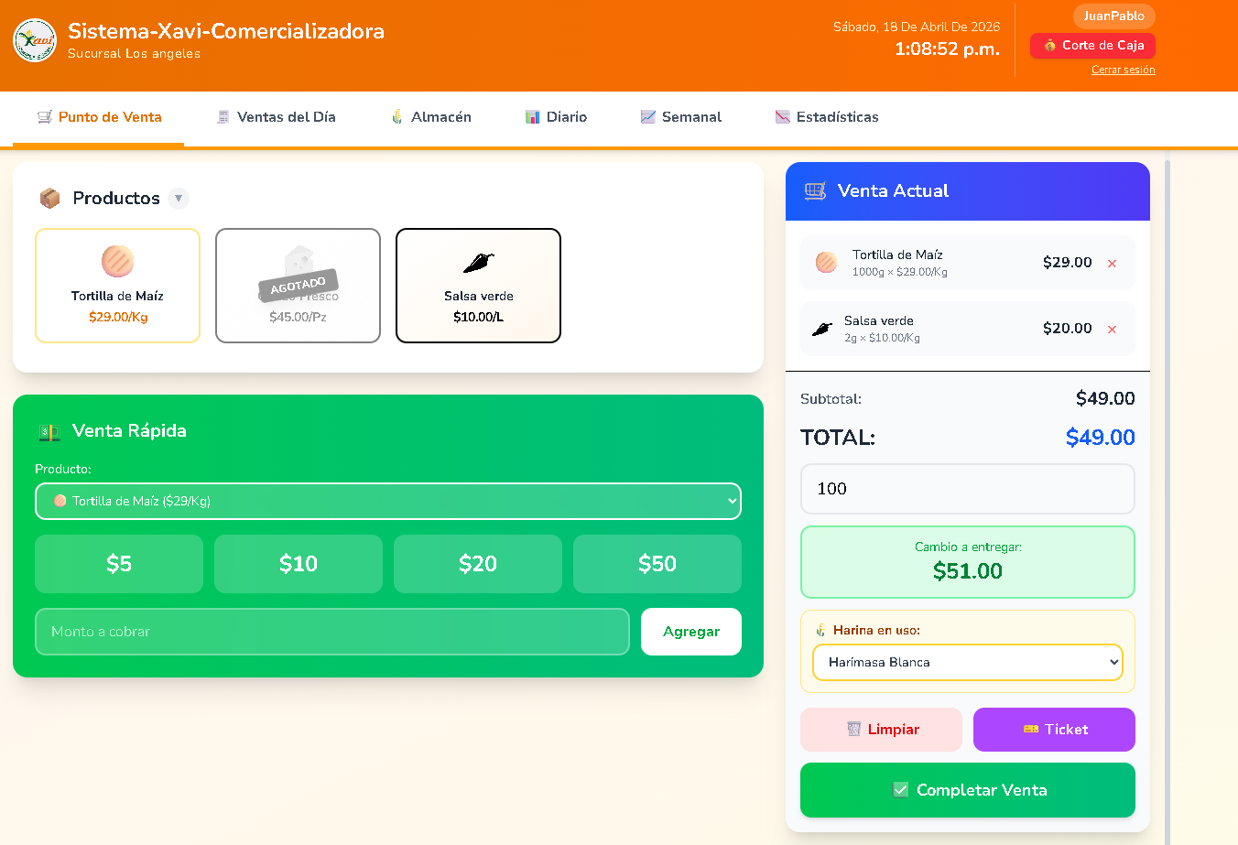Click the Xavi logo icon in header
This screenshot has height=845, width=1238.
(35, 40)
